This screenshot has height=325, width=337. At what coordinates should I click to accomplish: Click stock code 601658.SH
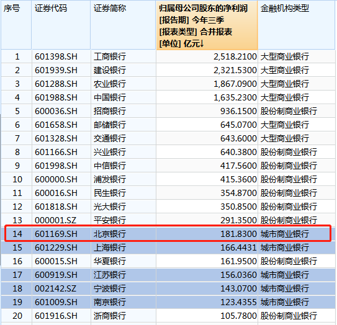click(x=61, y=125)
